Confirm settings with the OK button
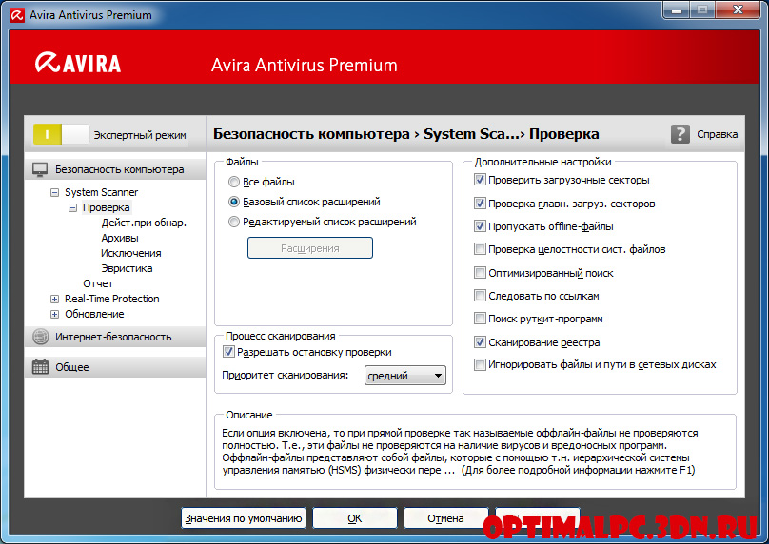The height and width of the screenshot is (544, 769). click(355, 518)
